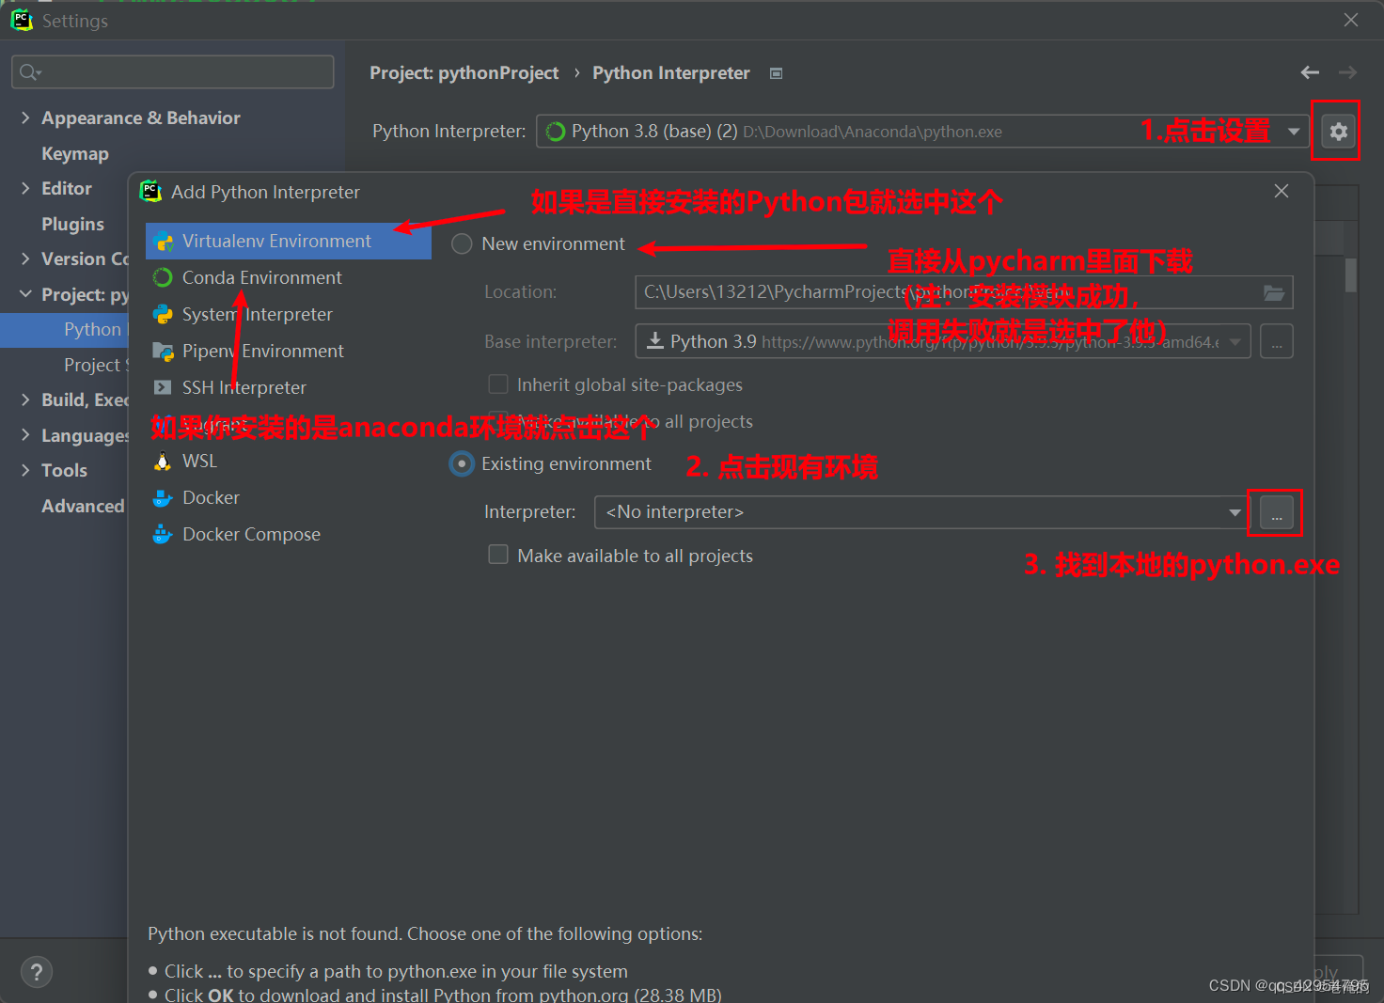1384x1003 pixels.
Task: Click the WSL penguin icon
Action: point(163,461)
